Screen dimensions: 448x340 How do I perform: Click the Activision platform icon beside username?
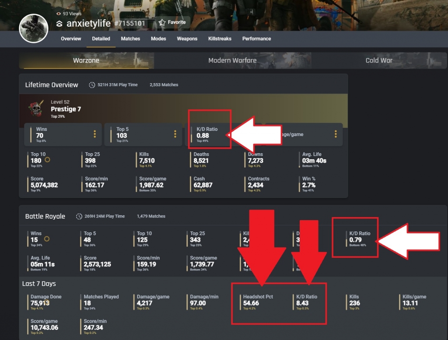[x=59, y=24]
